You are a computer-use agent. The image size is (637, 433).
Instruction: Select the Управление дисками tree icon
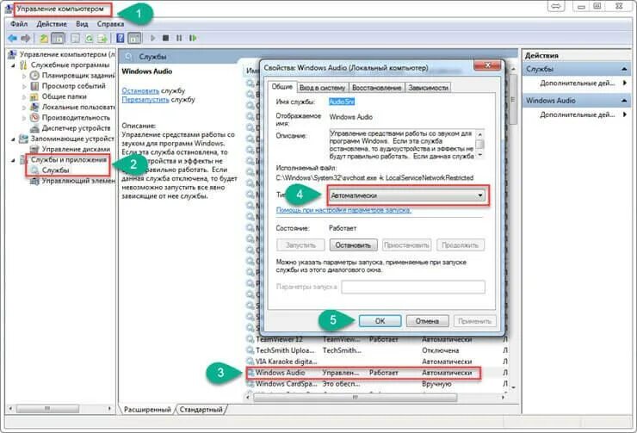(35, 149)
